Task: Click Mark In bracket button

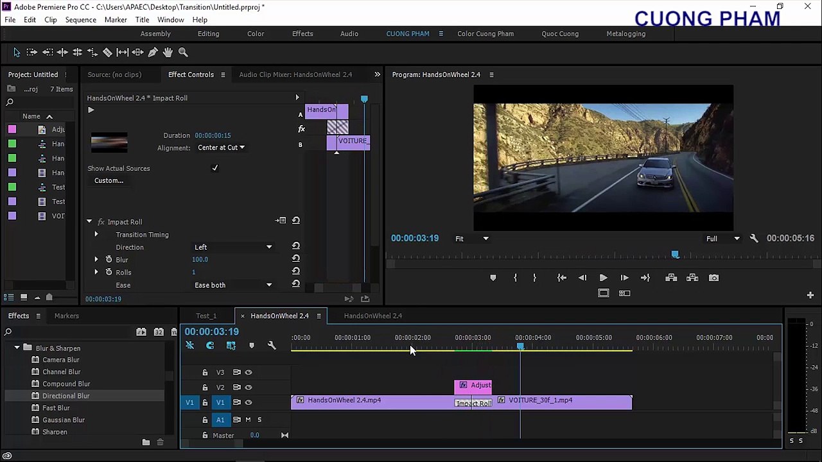Action: coord(515,278)
